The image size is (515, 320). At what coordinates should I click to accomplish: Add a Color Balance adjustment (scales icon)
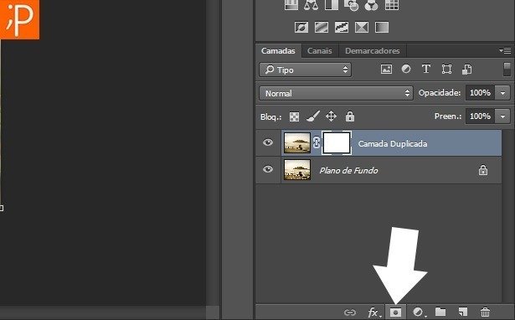click(x=311, y=5)
